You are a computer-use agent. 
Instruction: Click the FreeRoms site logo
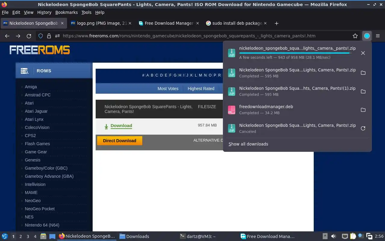coord(40,50)
